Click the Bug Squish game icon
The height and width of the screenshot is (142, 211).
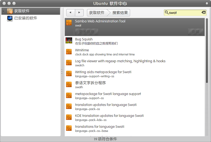point(69,40)
